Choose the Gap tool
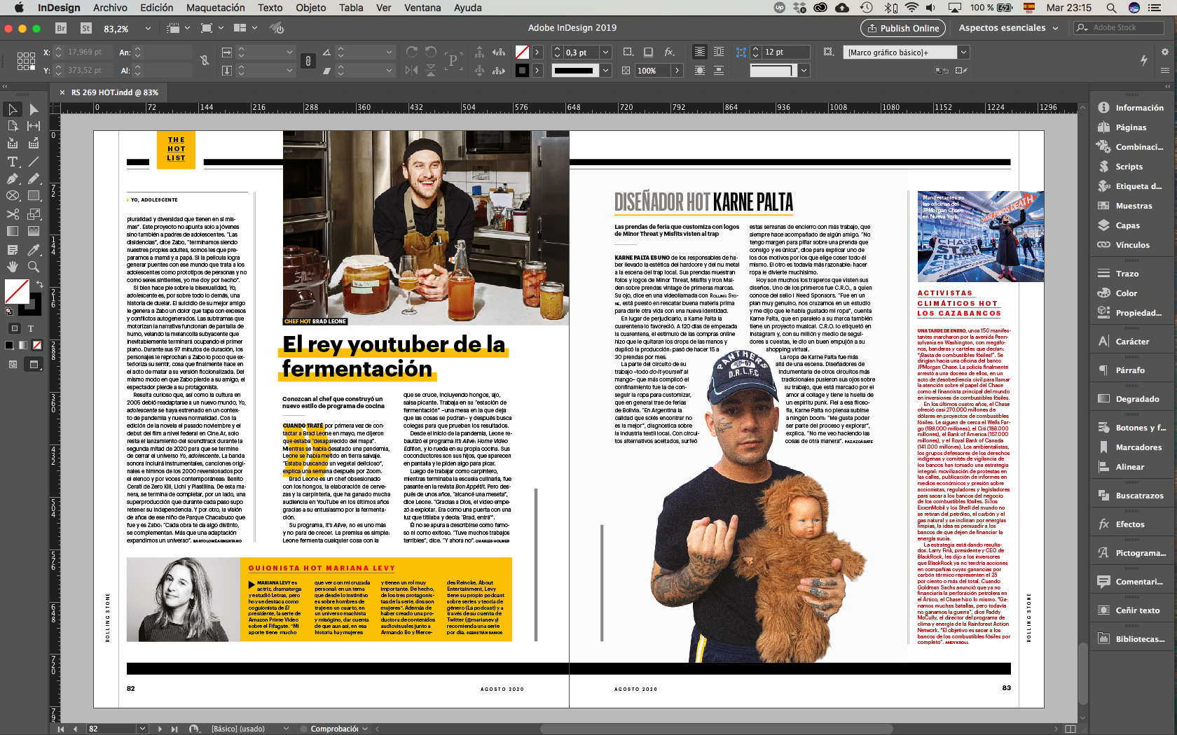 [34, 126]
